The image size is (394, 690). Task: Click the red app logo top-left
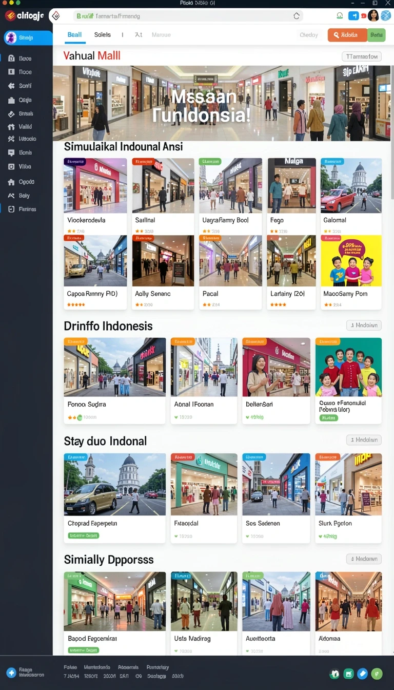pyautogui.click(x=10, y=16)
